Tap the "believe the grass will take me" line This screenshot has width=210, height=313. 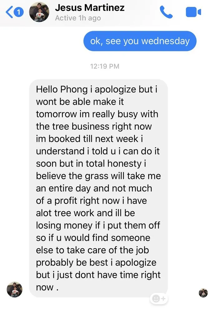click(98, 176)
